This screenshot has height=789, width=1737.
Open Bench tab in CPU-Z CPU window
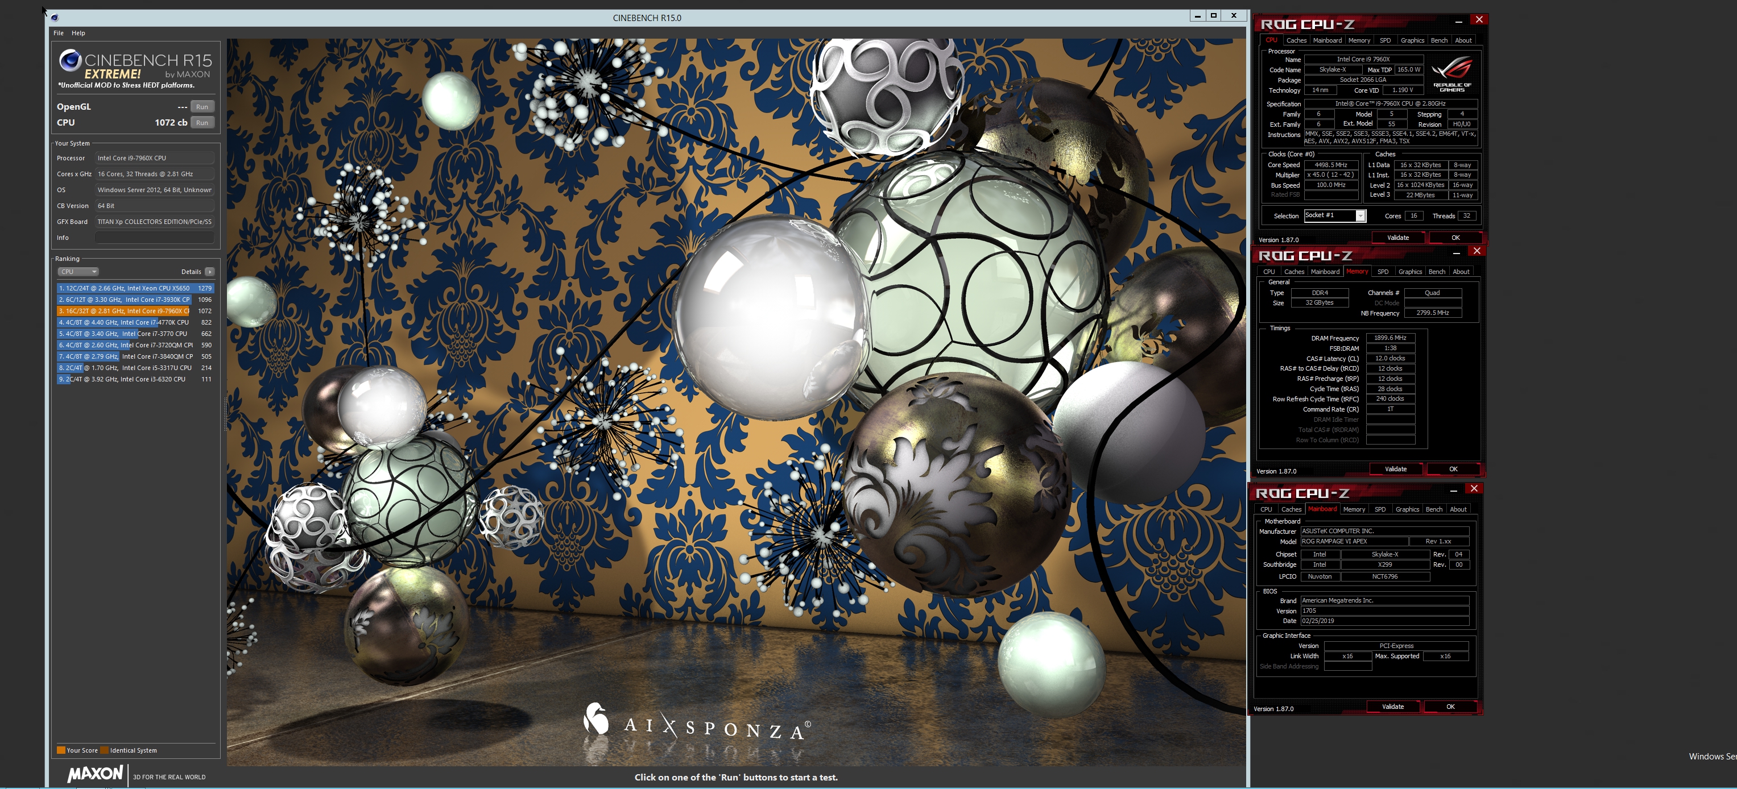tap(1439, 40)
